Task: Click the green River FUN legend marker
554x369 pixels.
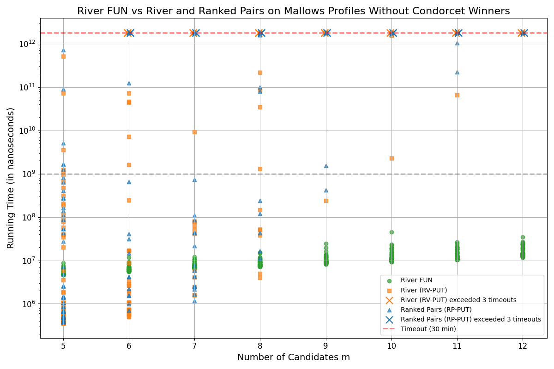Action: (389, 280)
